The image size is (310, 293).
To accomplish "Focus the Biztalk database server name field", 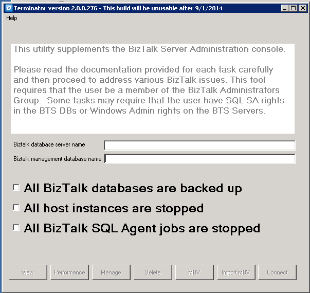I will 199,145.
